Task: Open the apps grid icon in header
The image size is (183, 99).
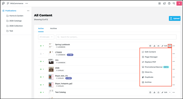Action: [x=160, y=3]
